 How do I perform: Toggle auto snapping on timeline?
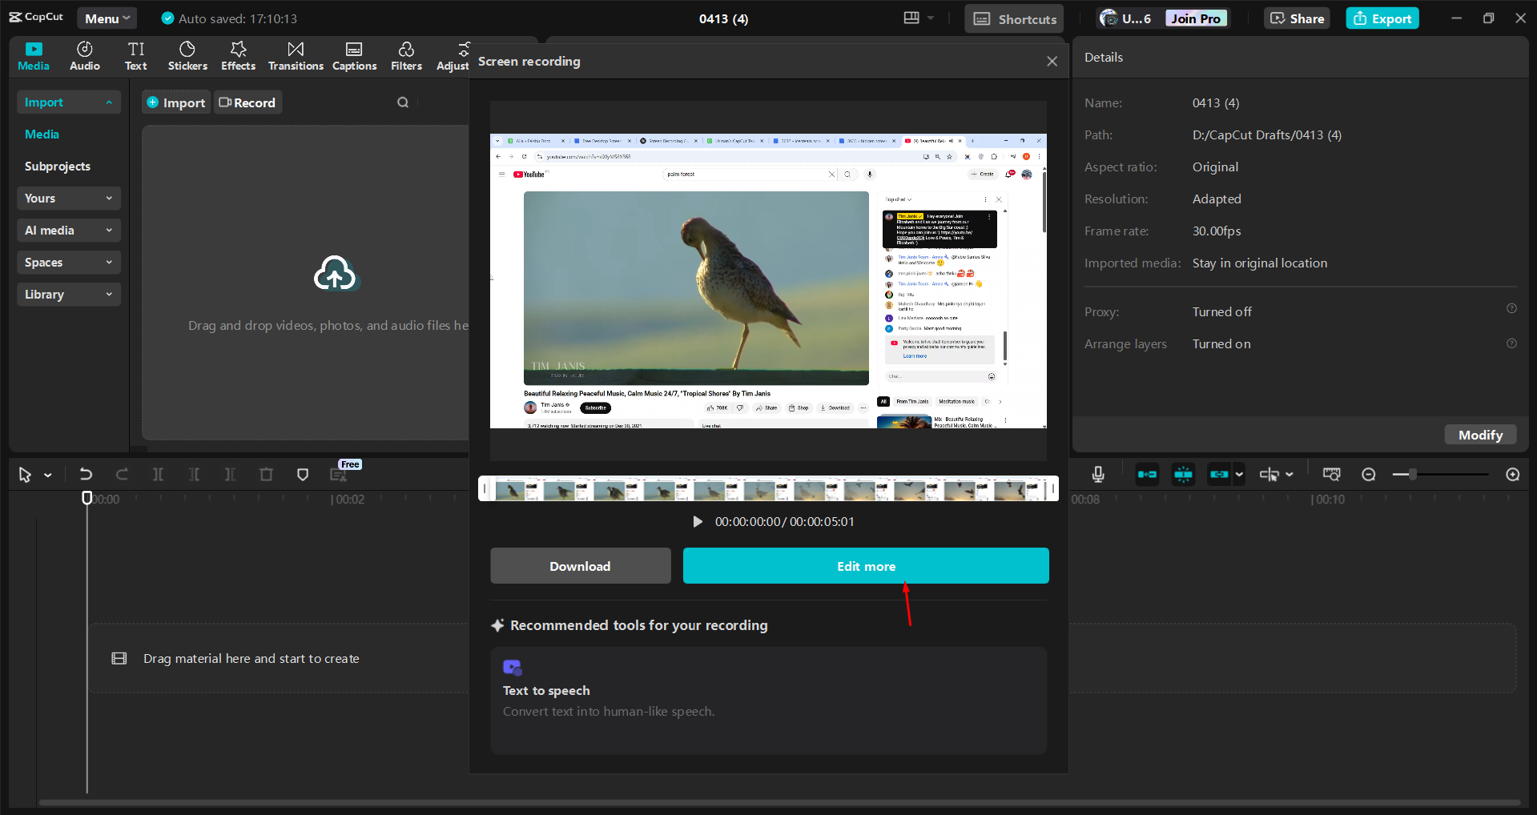1183,475
